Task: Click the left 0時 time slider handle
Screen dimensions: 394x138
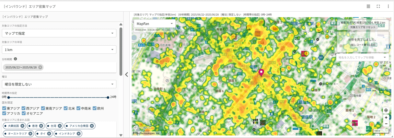Action: click(8, 97)
